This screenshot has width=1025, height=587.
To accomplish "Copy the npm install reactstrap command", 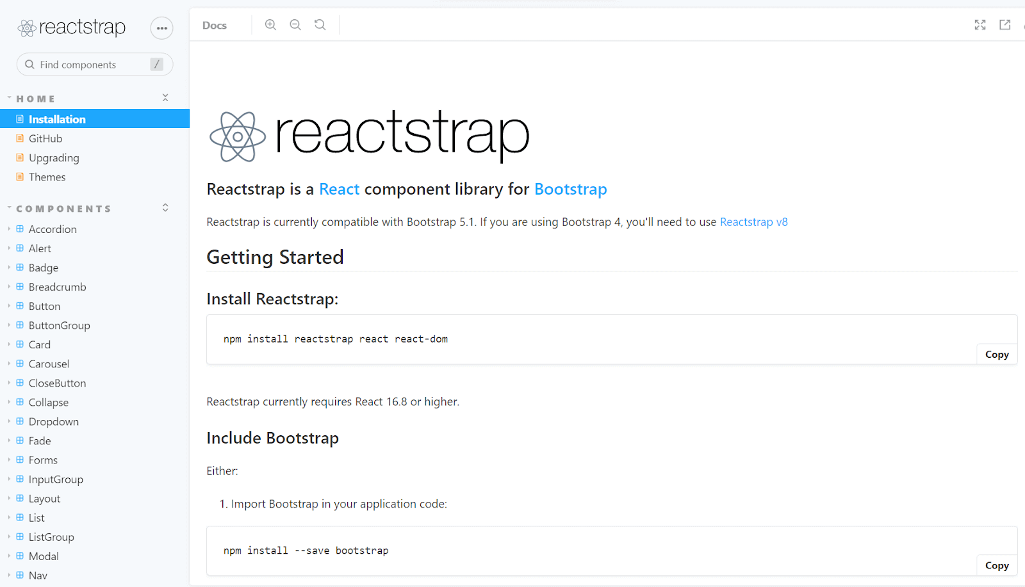I will [x=996, y=354].
